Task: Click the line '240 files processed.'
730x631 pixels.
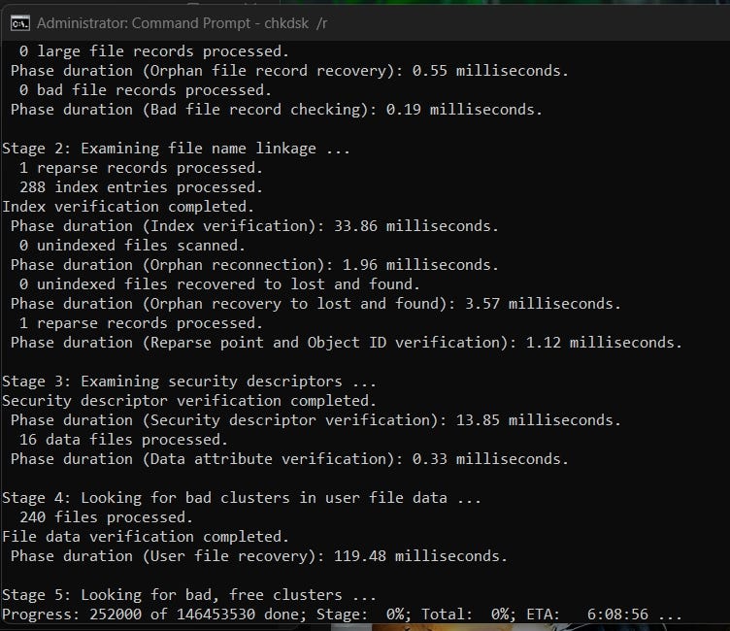Action: pos(106,517)
